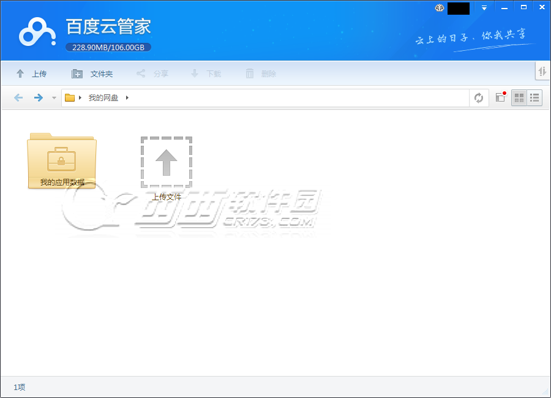
Task: Click the greyed 分享 share button
Action: 152,74
